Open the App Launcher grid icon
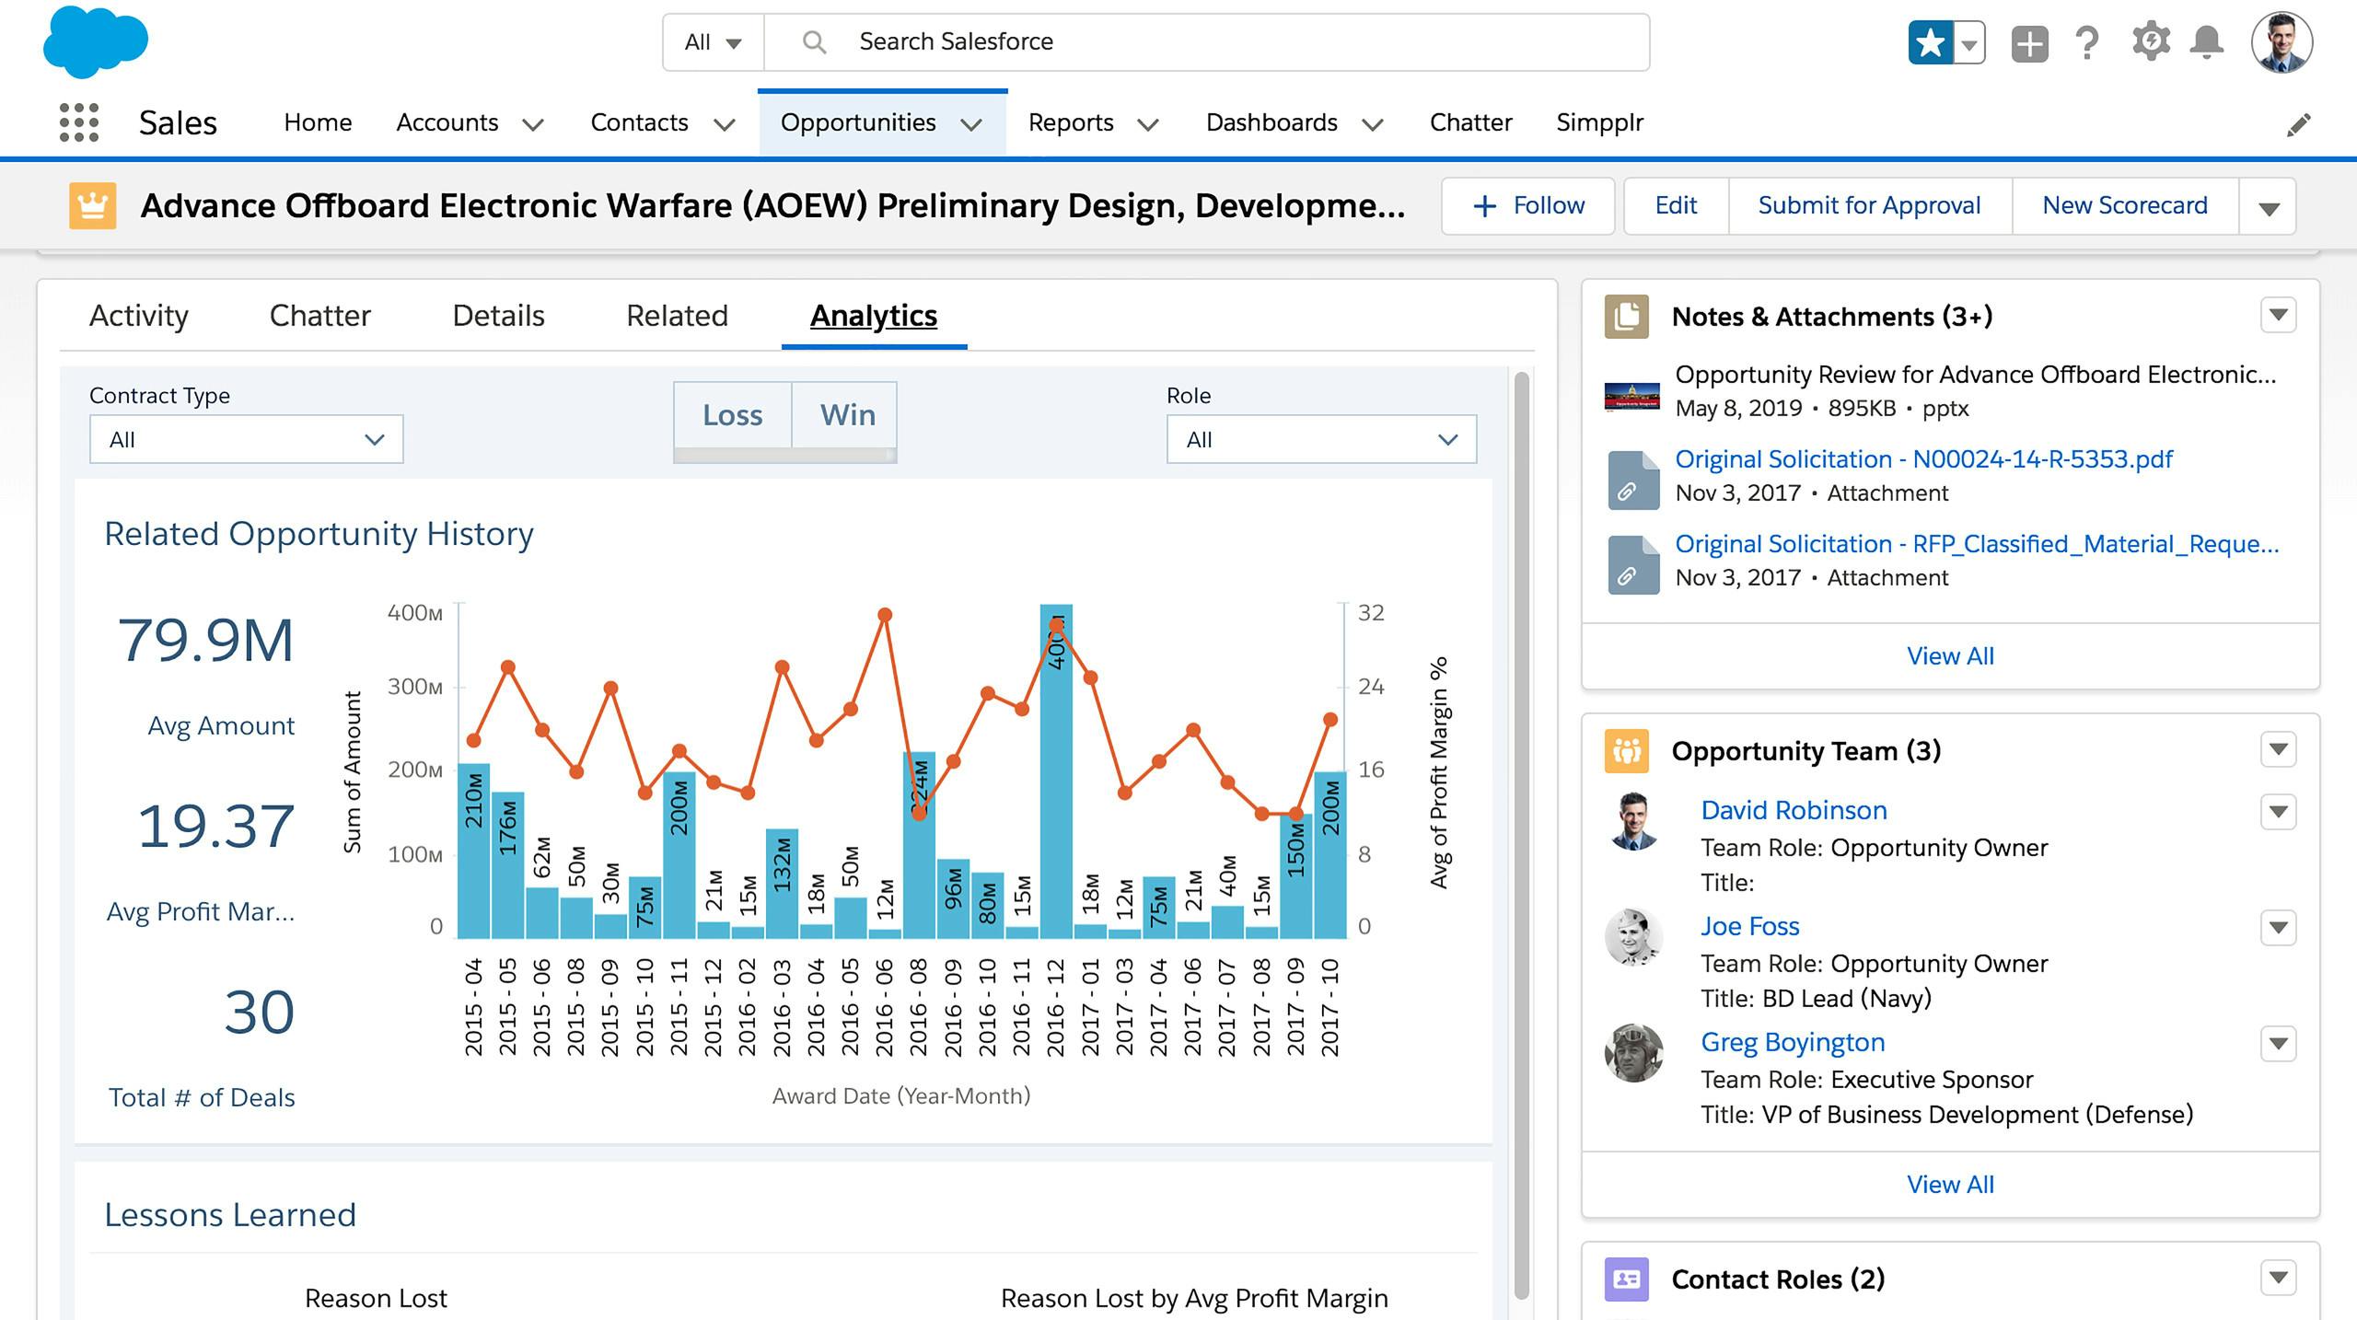2357x1320 pixels. [79, 122]
